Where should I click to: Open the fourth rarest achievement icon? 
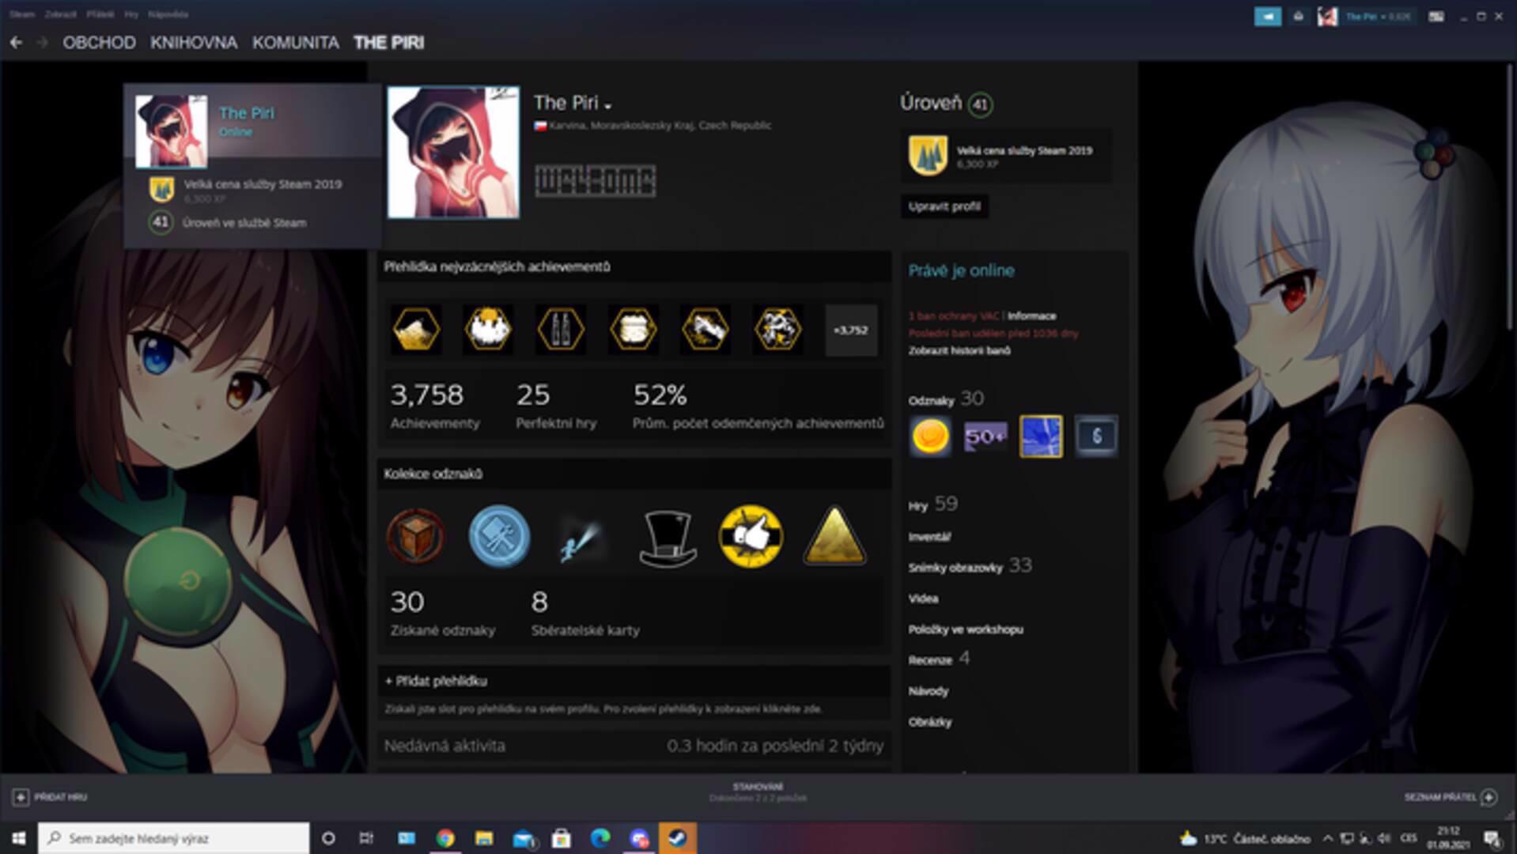(634, 330)
